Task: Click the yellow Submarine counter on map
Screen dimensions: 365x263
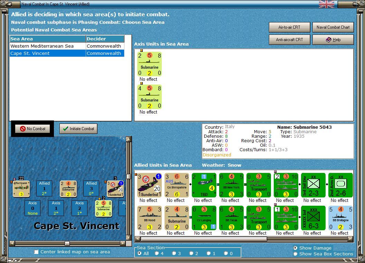Action: click(104, 208)
